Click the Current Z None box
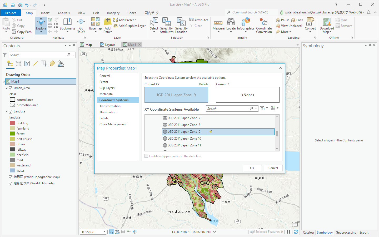This screenshot has width=379, height=237. [x=248, y=95]
